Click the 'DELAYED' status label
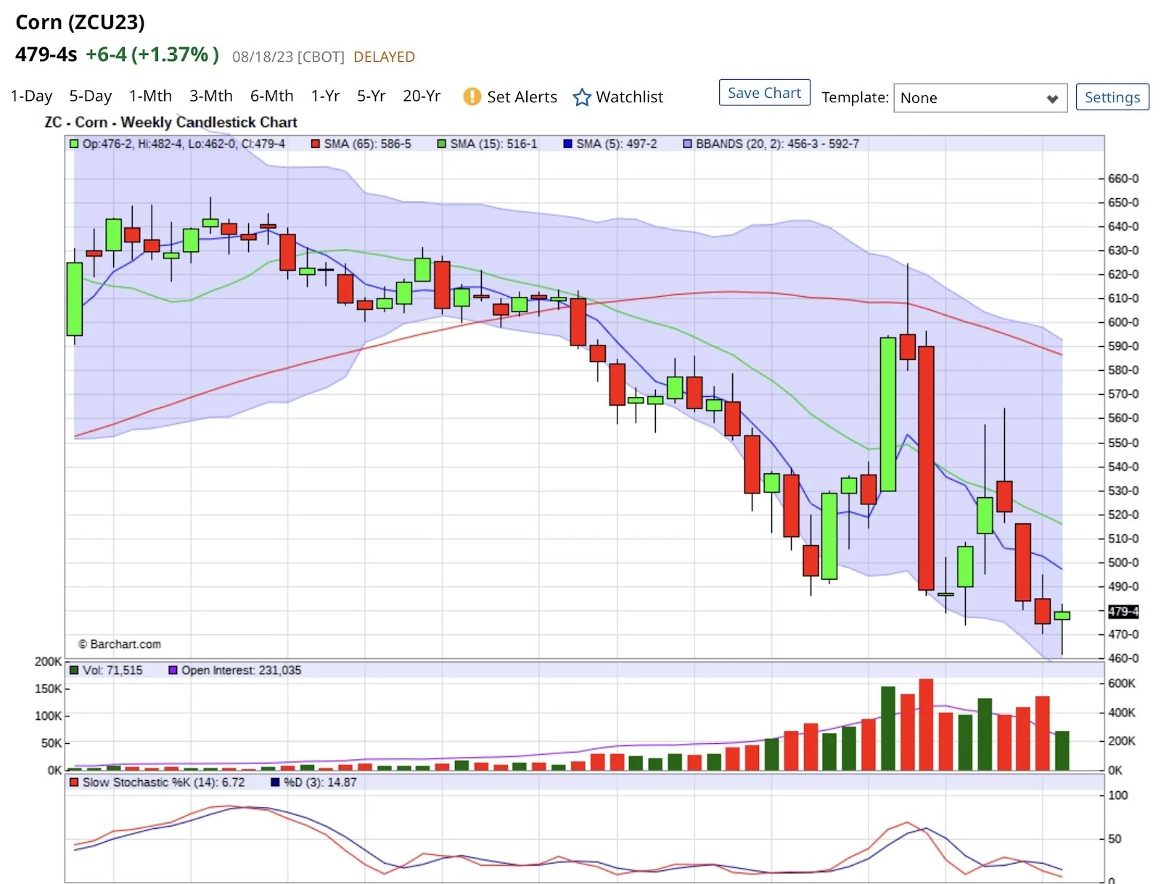Screen dimensions: 1161x884 [x=384, y=57]
